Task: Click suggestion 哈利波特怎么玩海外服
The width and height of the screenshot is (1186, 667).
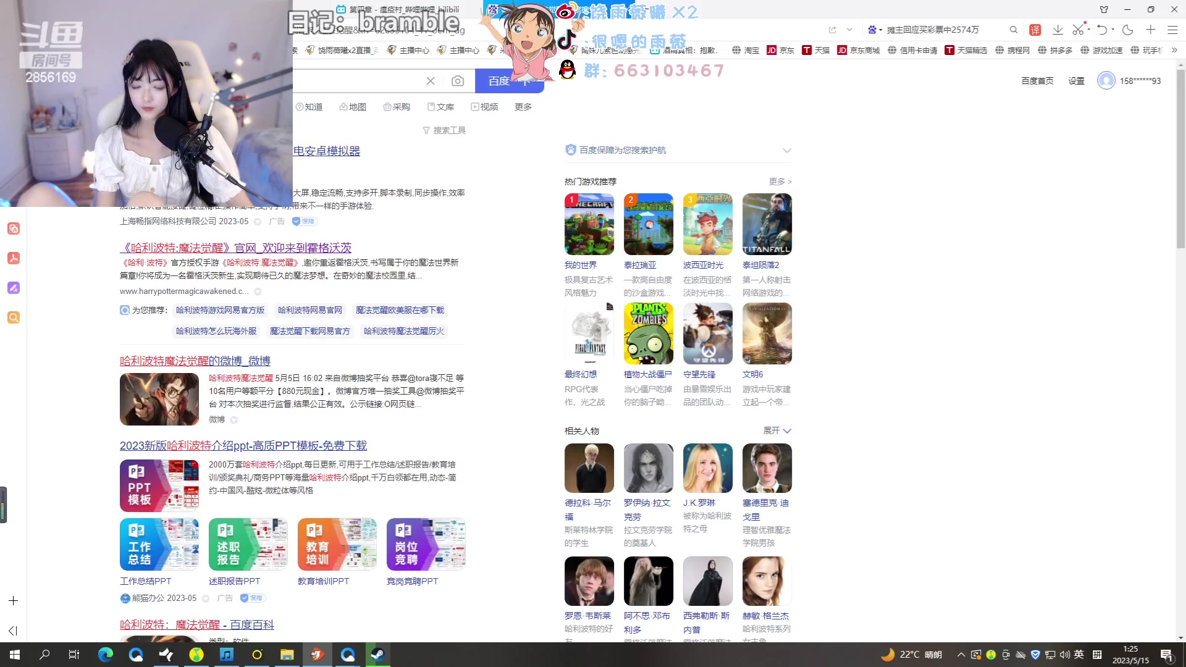Action: (216, 331)
